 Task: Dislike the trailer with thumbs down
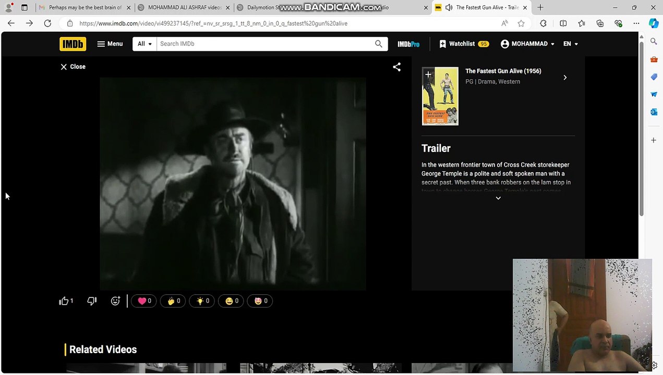[92, 301]
